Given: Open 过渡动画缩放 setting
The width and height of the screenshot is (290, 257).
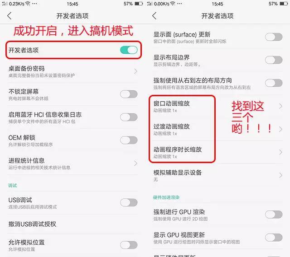Looking at the screenshot, I should 217,129.
